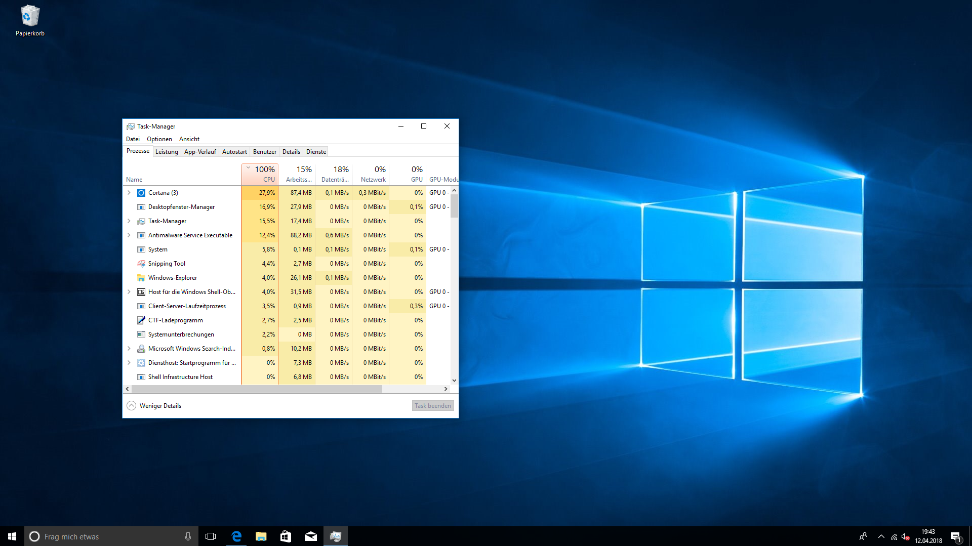This screenshot has height=546, width=972.
Task: Click the Cortana search box
Action: click(111, 536)
